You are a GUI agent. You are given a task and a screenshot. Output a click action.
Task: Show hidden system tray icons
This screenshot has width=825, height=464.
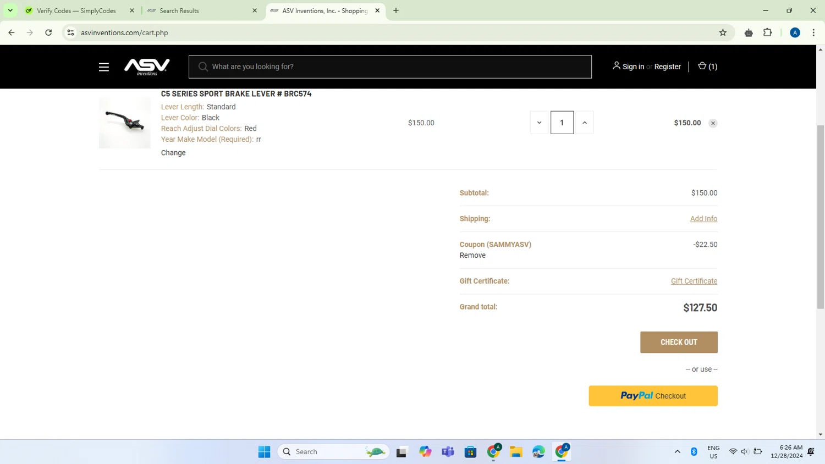[678, 452]
